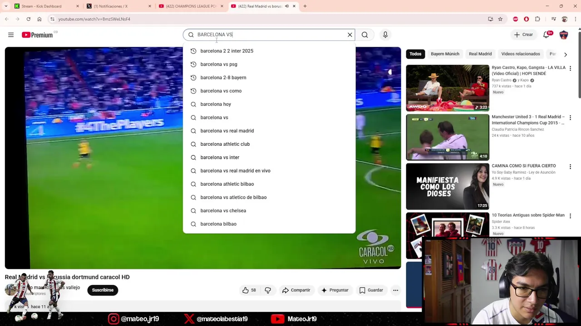Screen dimensions: 581x326
Task: Select suggestion barcelona vs como
Action: 269,91
